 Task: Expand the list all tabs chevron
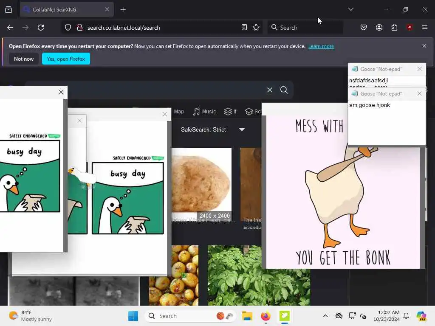click(350, 9)
